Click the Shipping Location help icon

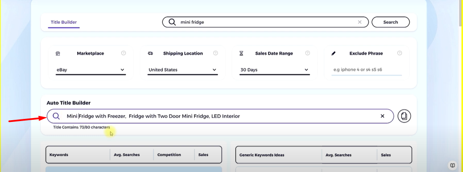[x=215, y=54]
